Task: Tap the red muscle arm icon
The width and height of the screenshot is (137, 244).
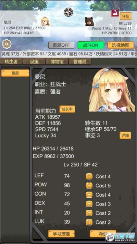Action: pyautogui.click(x=115, y=13)
